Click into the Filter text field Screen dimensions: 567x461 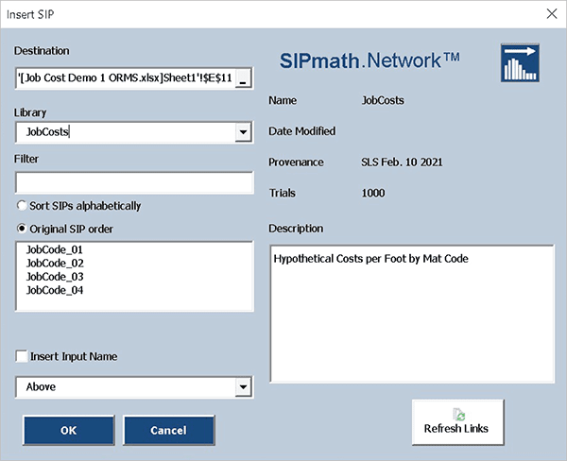[x=134, y=182]
